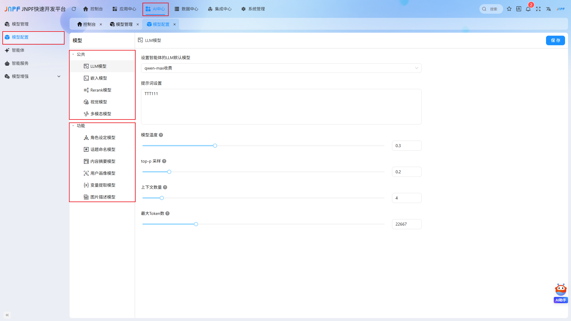Select 内容摘要模型 in the model tree
The width and height of the screenshot is (571, 321).
102,161
